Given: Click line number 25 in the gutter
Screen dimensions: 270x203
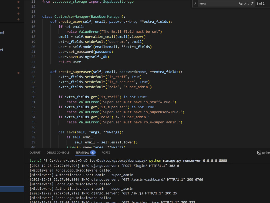Looking at the screenshot, I should point(33,72).
